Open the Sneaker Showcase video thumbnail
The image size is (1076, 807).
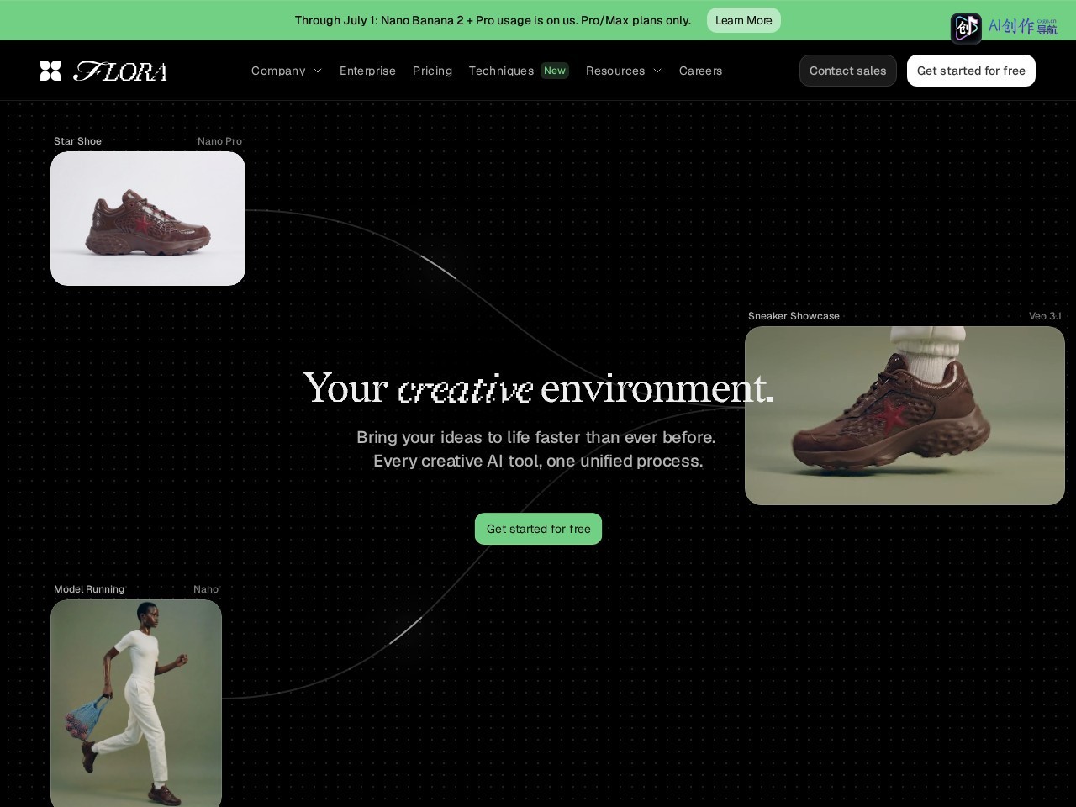pyautogui.click(x=905, y=415)
